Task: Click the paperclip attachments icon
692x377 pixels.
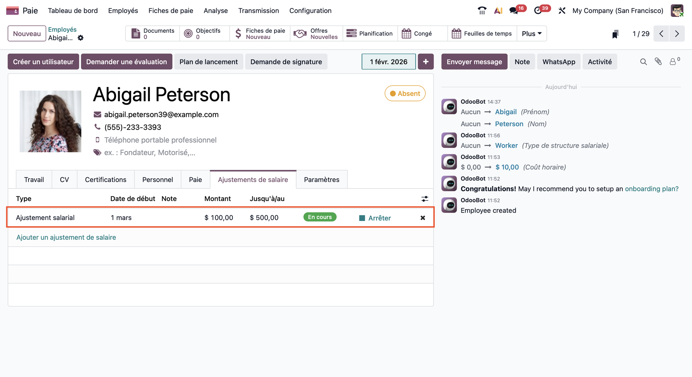Action: click(x=658, y=62)
